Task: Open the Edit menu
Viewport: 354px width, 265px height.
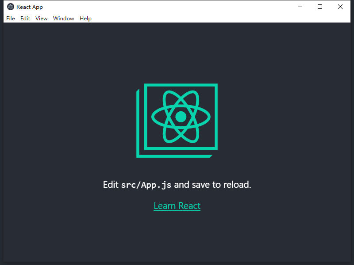Action: pyautogui.click(x=25, y=19)
